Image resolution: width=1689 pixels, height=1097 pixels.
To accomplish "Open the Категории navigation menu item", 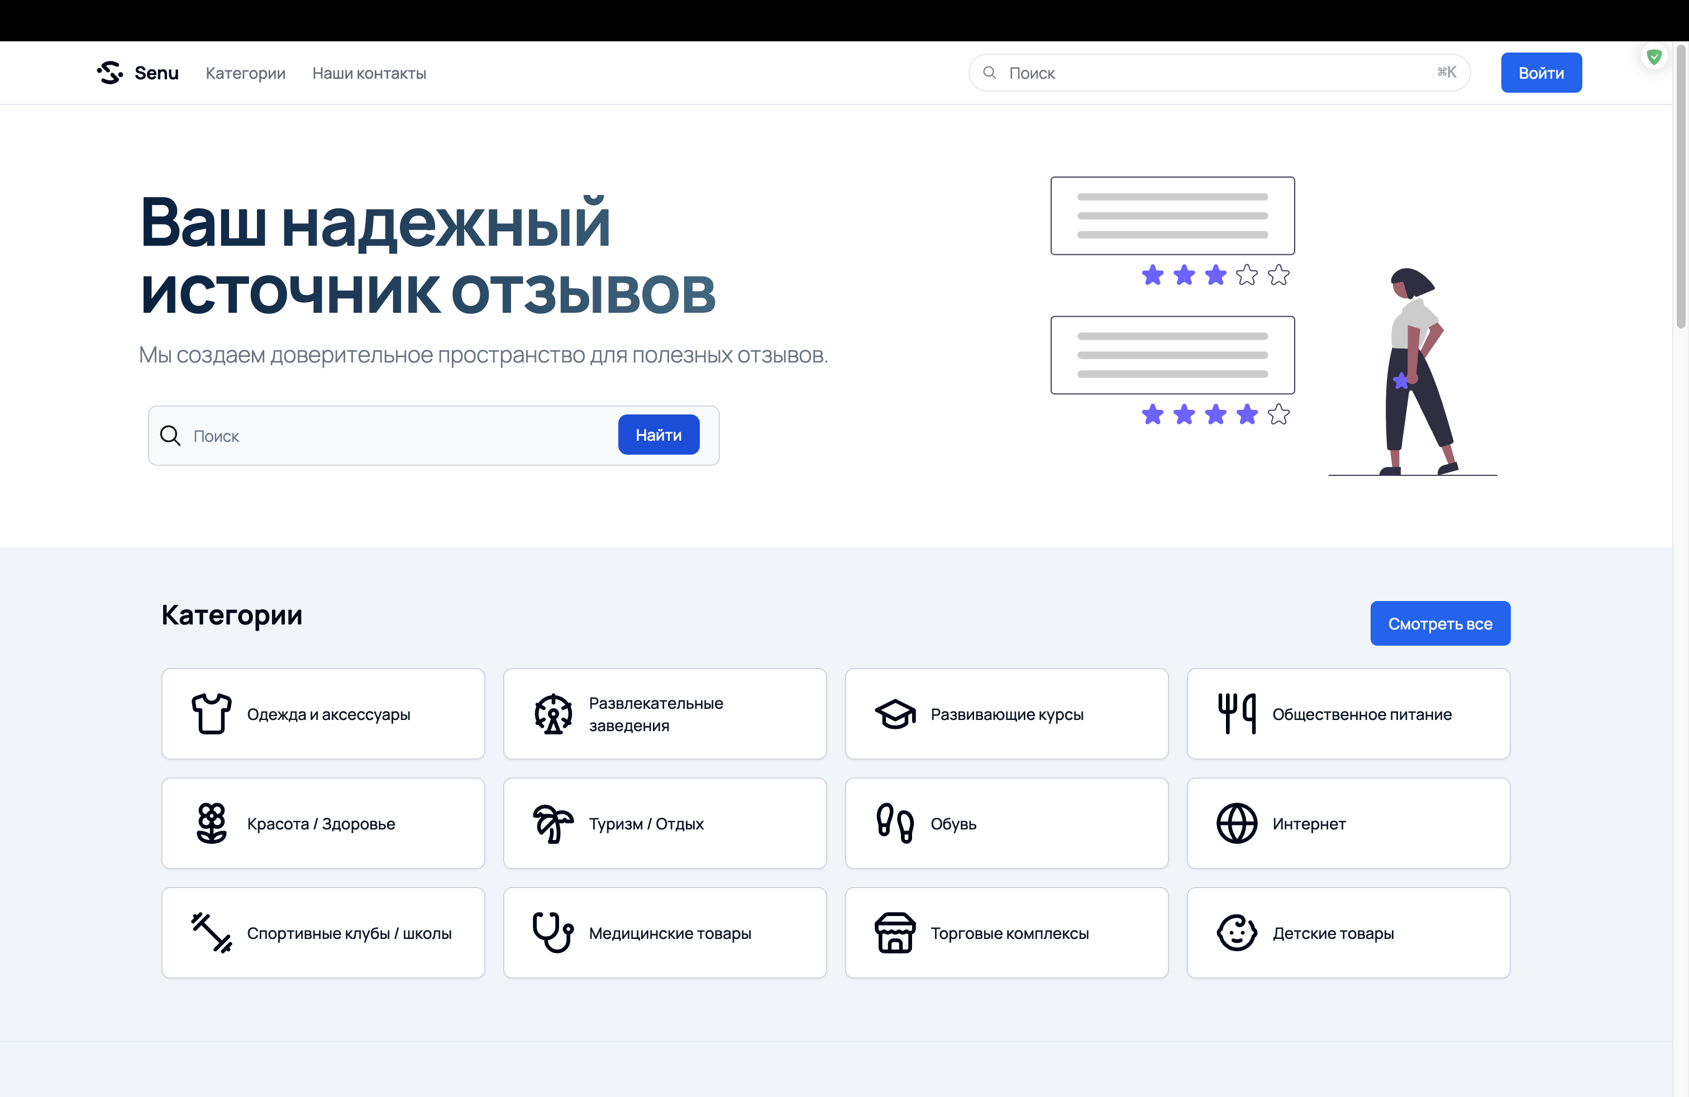I will point(246,73).
